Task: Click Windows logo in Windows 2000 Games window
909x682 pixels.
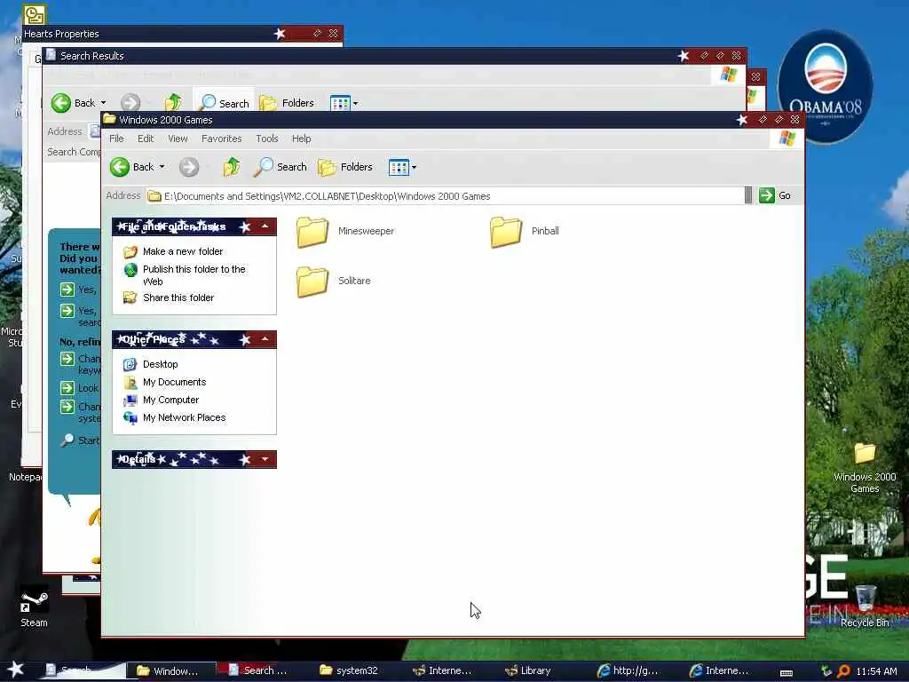Action: 787,139
